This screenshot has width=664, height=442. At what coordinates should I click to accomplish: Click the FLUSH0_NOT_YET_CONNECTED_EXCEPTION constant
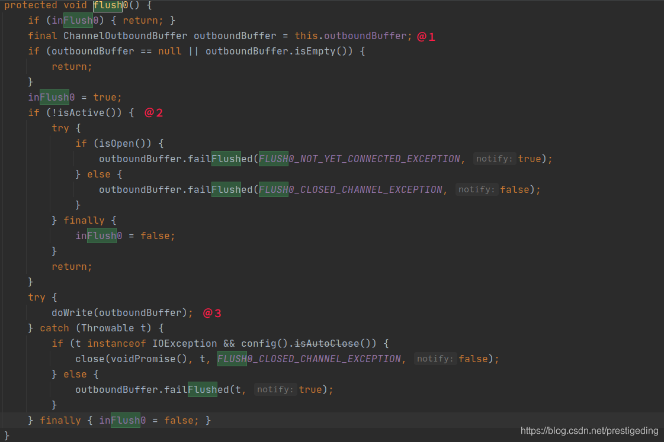click(359, 159)
